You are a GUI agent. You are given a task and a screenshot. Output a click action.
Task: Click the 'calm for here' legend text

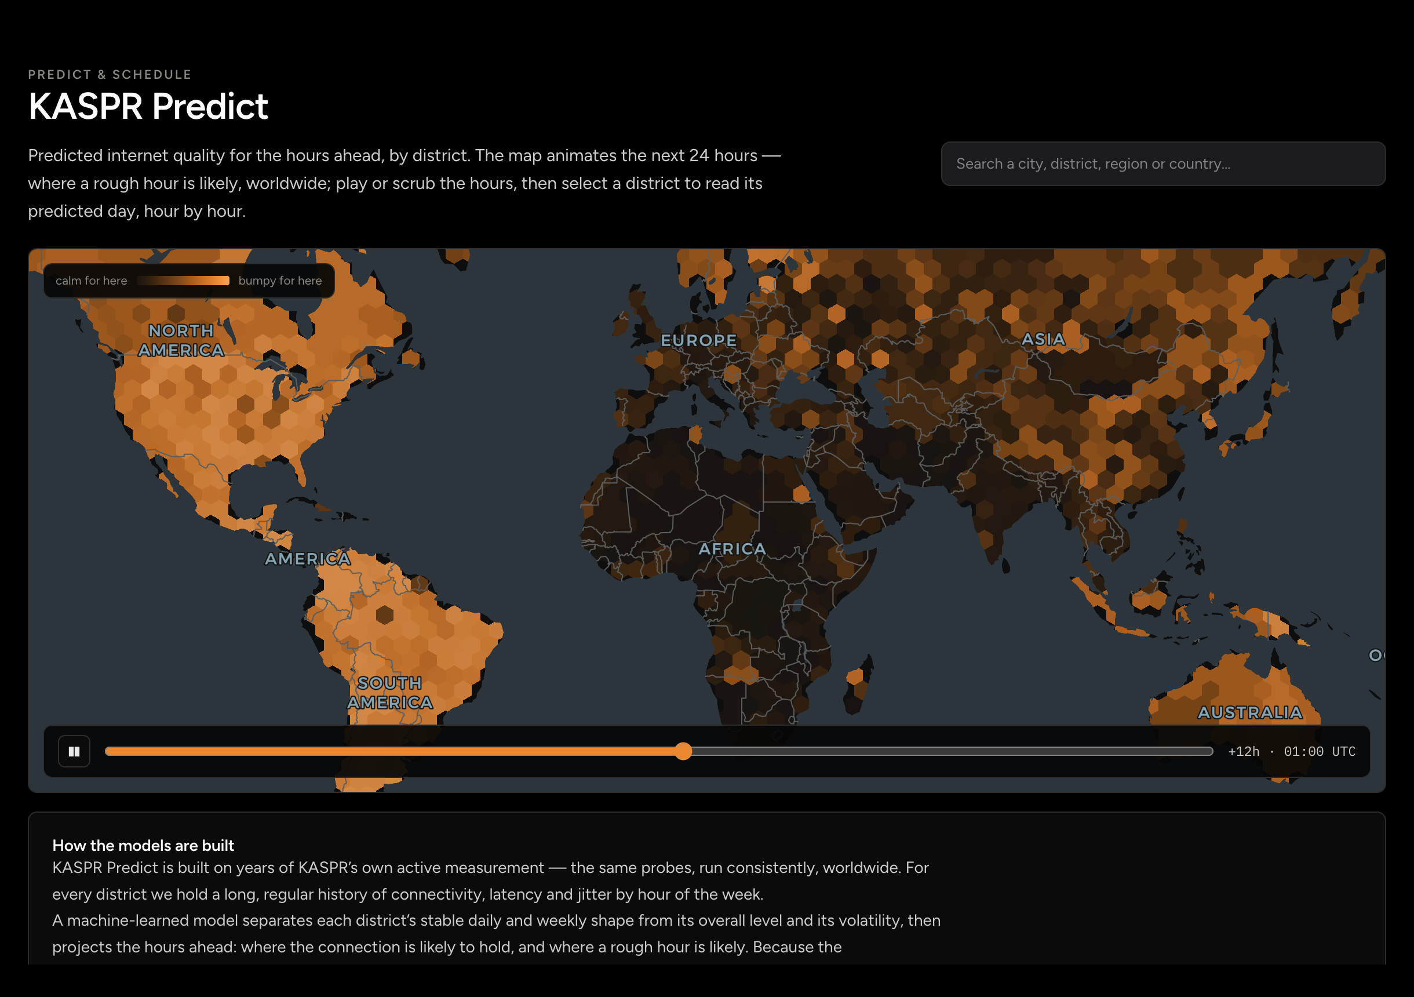pos(91,281)
